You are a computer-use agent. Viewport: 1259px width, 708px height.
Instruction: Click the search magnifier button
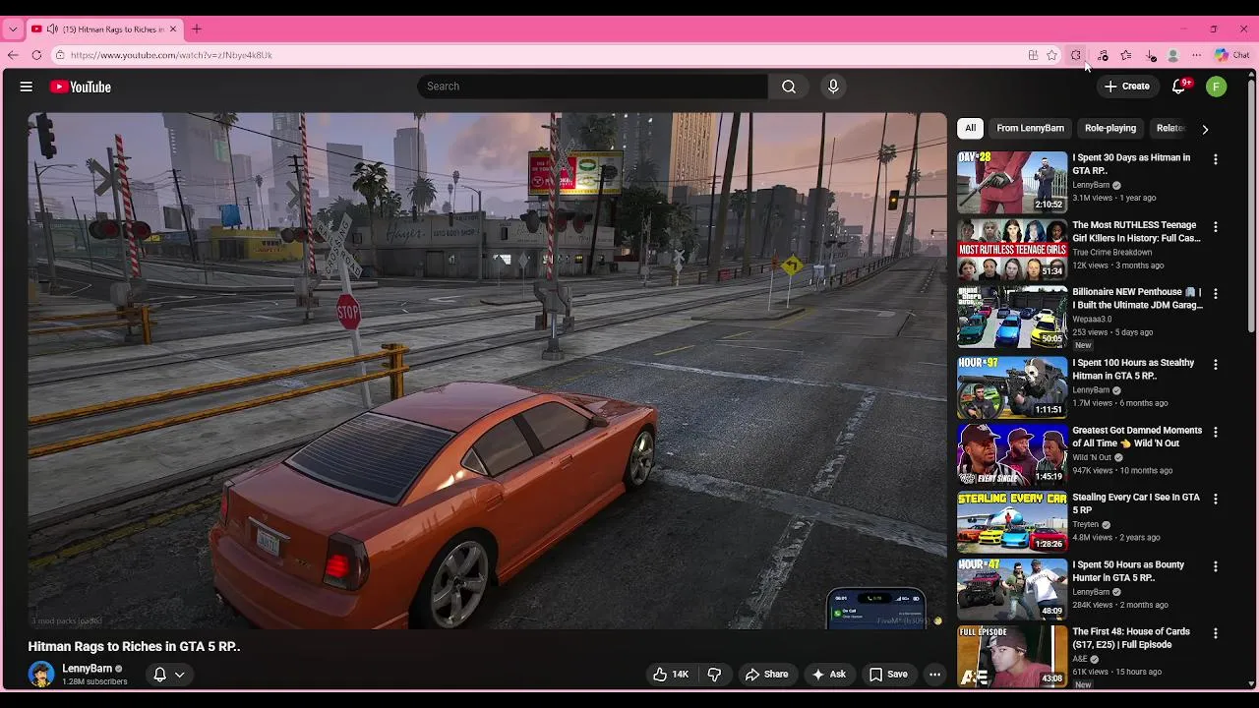[789, 87]
